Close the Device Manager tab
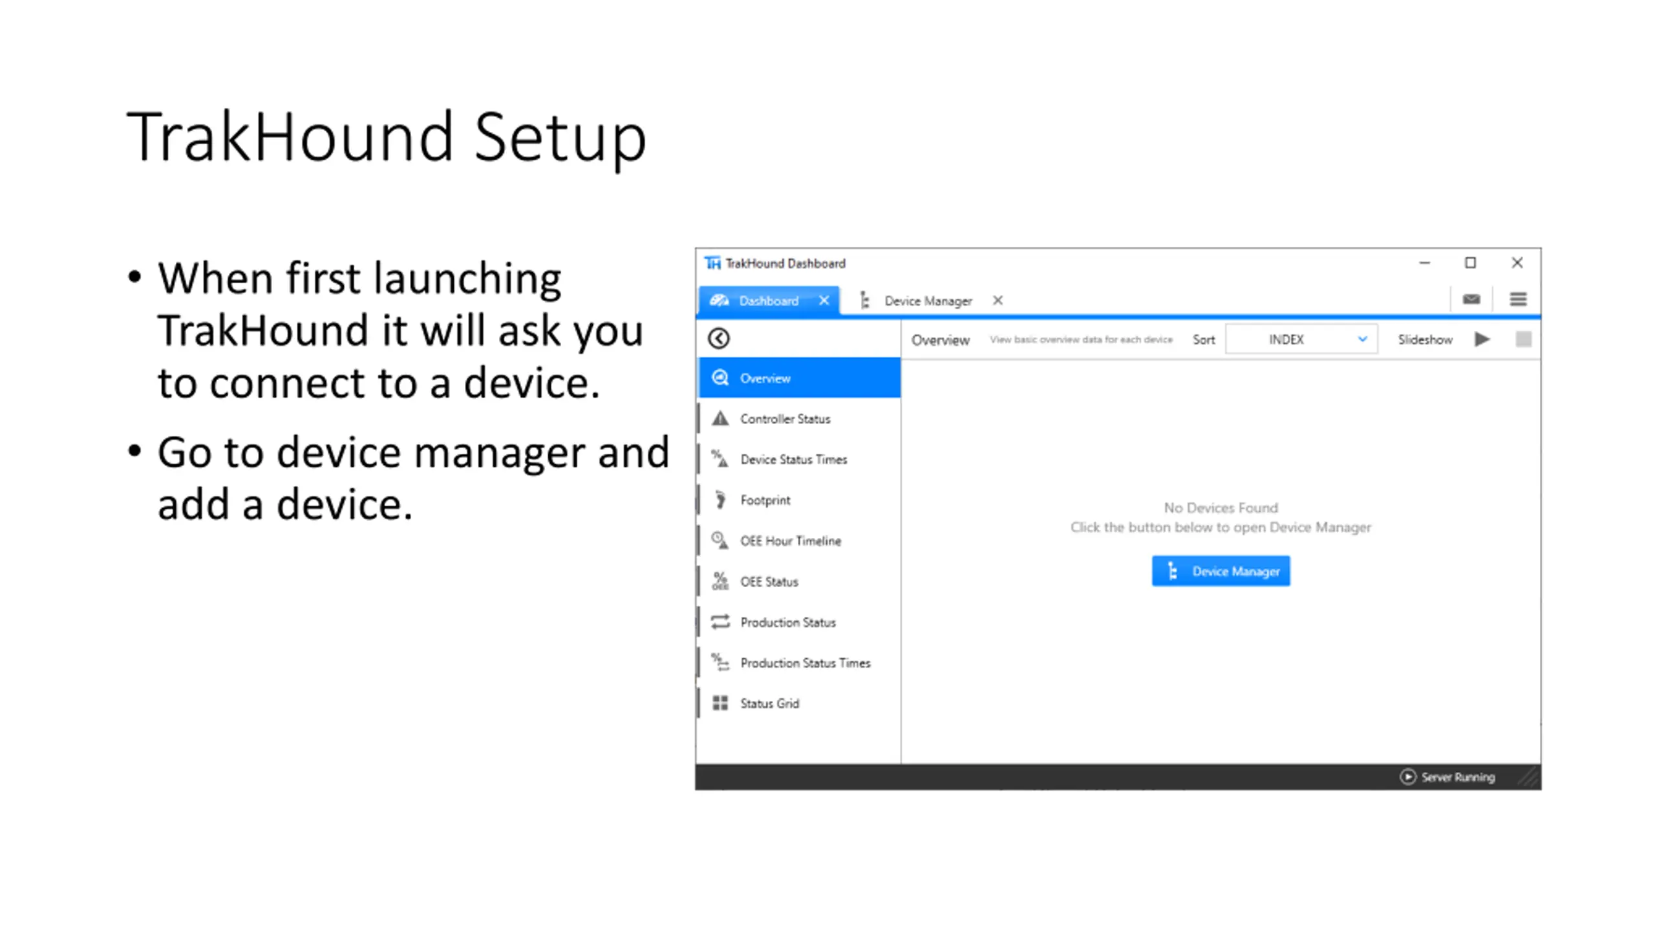Screen dimensions: 1655x931 tap(998, 300)
